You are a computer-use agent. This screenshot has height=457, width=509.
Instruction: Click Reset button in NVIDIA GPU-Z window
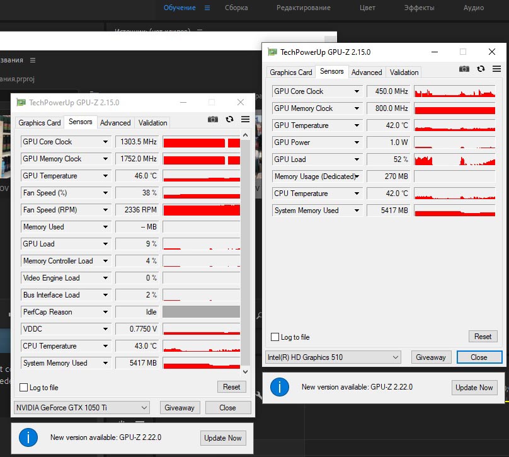[x=231, y=387]
